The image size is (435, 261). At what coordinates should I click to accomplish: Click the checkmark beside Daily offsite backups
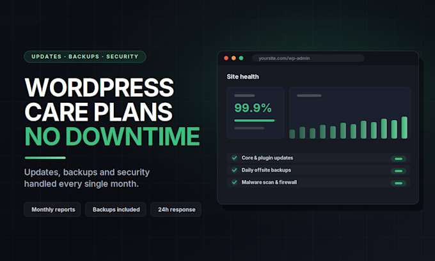pyautogui.click(x=234, y=170)
